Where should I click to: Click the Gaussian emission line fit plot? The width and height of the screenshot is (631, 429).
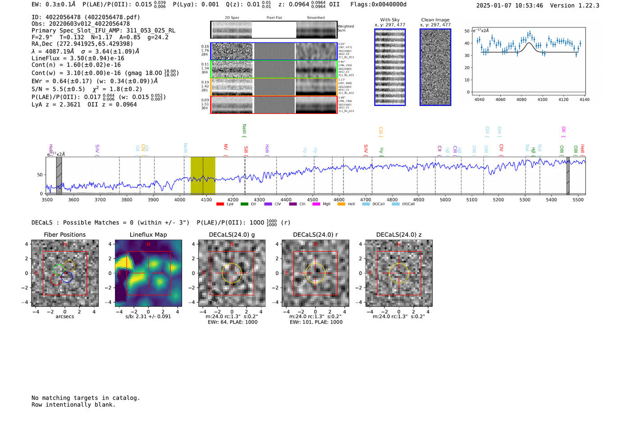528,61
